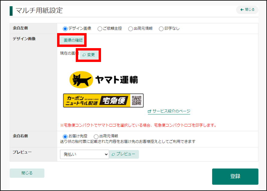Screen dimensions: 267x191
Task: Choose 出荷元情報 for 余白左側
Action: [x=130, y=29]
